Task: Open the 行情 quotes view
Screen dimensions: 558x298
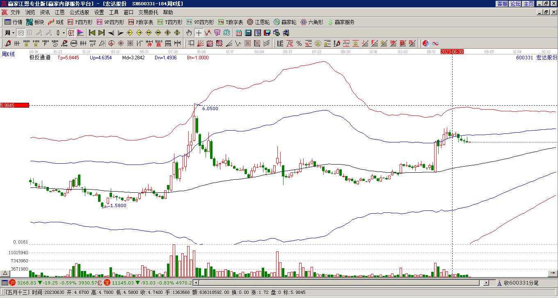Action: (x=14, y=22)
